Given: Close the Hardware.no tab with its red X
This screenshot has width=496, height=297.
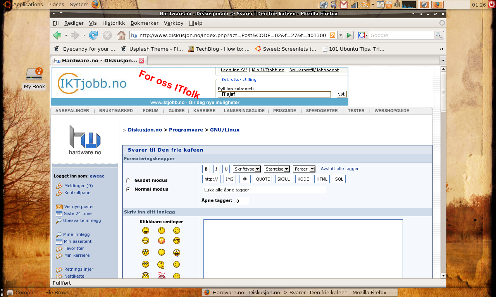Looking at the screenshot, I should 141,61.
